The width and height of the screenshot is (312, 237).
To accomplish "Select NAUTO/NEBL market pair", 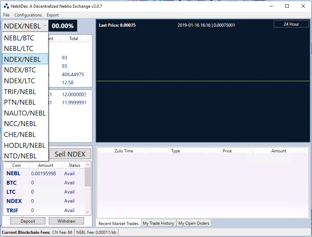I will 25,113.
